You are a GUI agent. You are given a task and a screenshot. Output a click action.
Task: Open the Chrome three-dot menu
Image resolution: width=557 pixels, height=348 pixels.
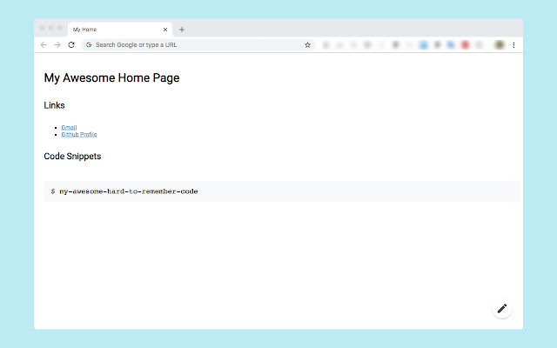[513, 45]
